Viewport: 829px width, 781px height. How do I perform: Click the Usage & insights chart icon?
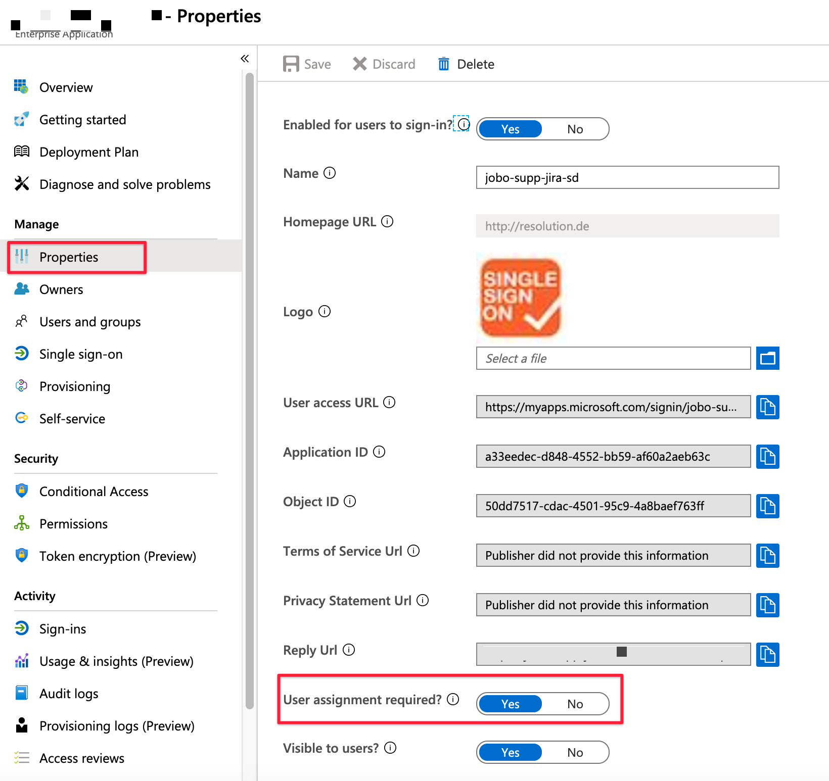coord(21,660)
